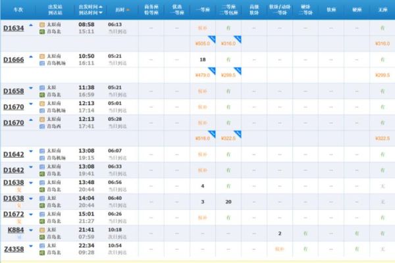The height and width of the screenshot is (263, 395).
Task: Click blue discount tag on 二等座 ¥322.5 price
Action: pos(238,134)
